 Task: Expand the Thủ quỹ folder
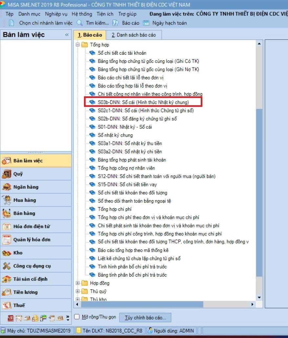point(78,291)
